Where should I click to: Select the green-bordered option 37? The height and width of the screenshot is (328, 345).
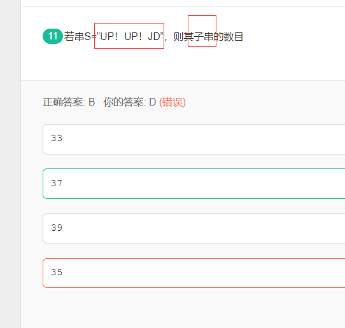(194, 184)
